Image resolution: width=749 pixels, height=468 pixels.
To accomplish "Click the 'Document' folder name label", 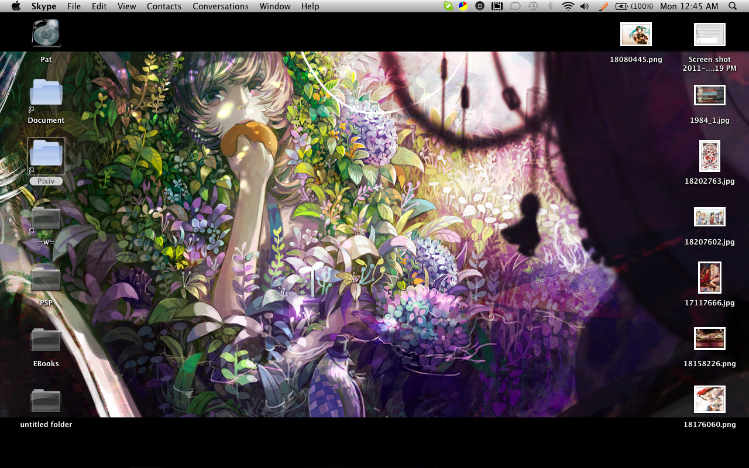I will pos(46,121).
